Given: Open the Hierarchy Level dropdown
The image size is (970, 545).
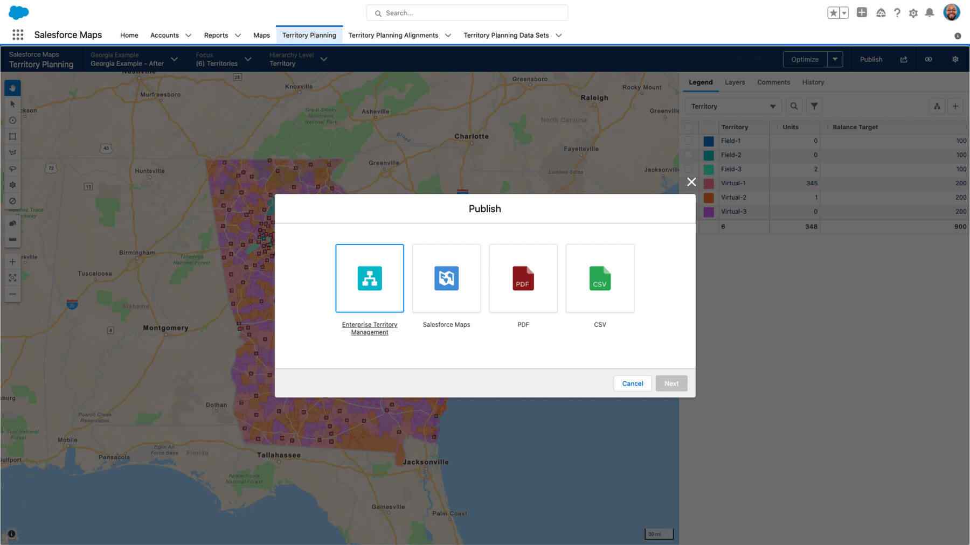Looking at the screenshot, I should point(298,59).
